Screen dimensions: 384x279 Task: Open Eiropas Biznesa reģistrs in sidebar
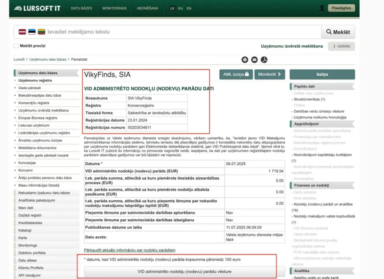[38, 118]
